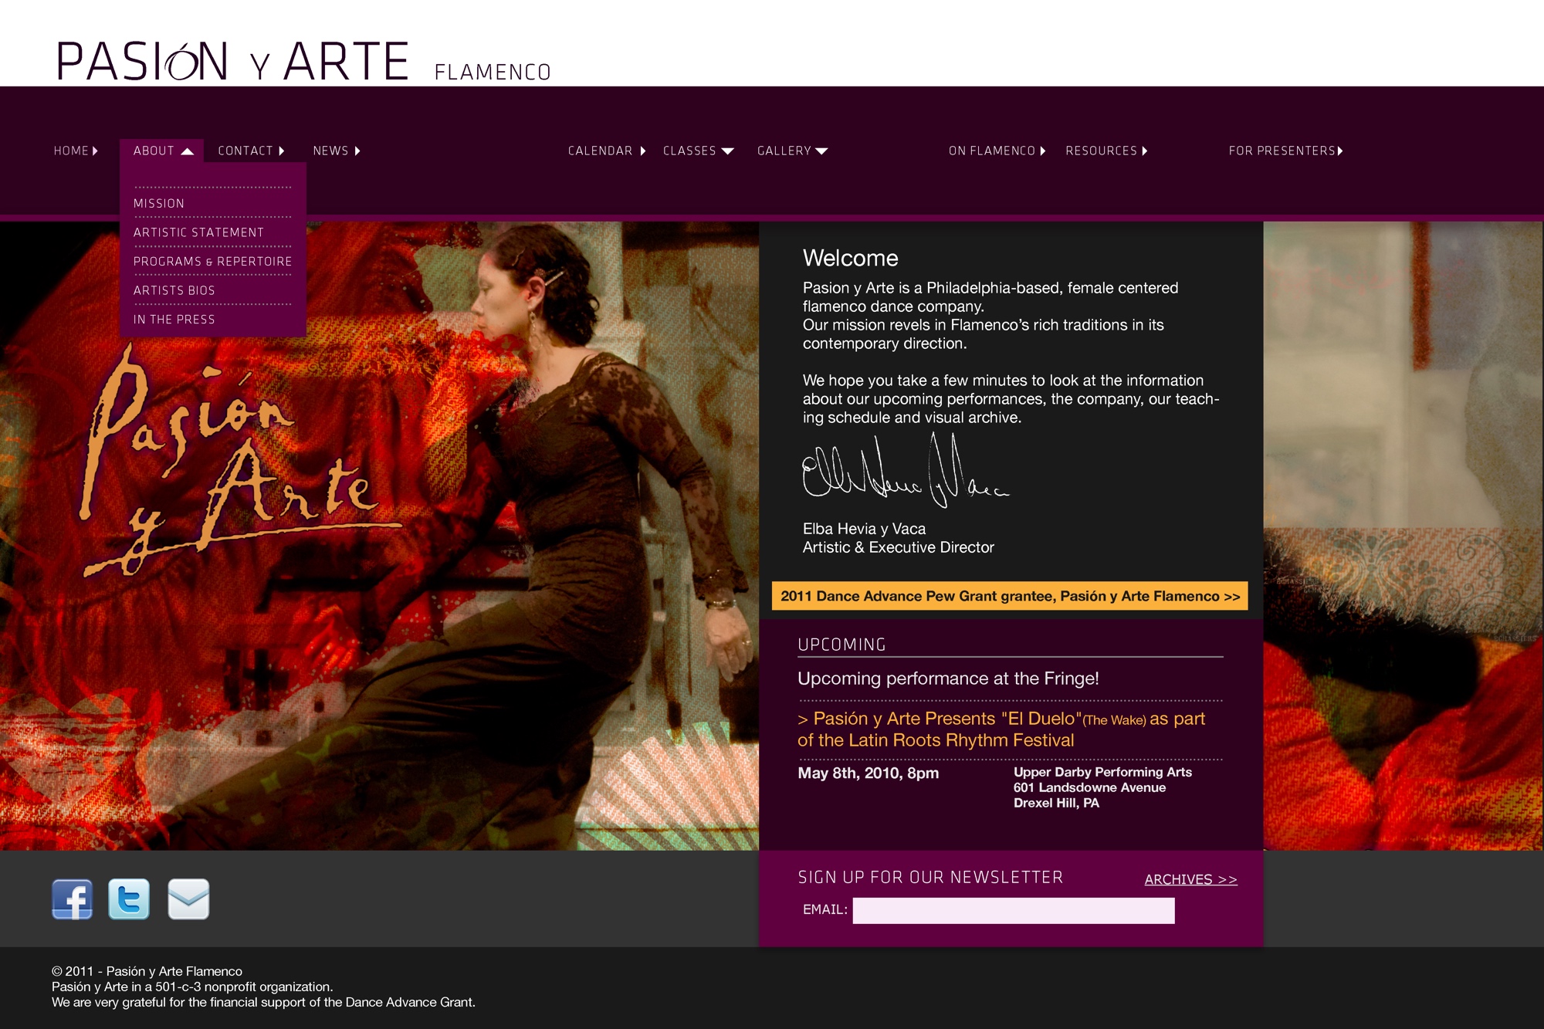Select In The Press menu item
This screenshot has width=1544, height=1029.
(x=174, y=320)
